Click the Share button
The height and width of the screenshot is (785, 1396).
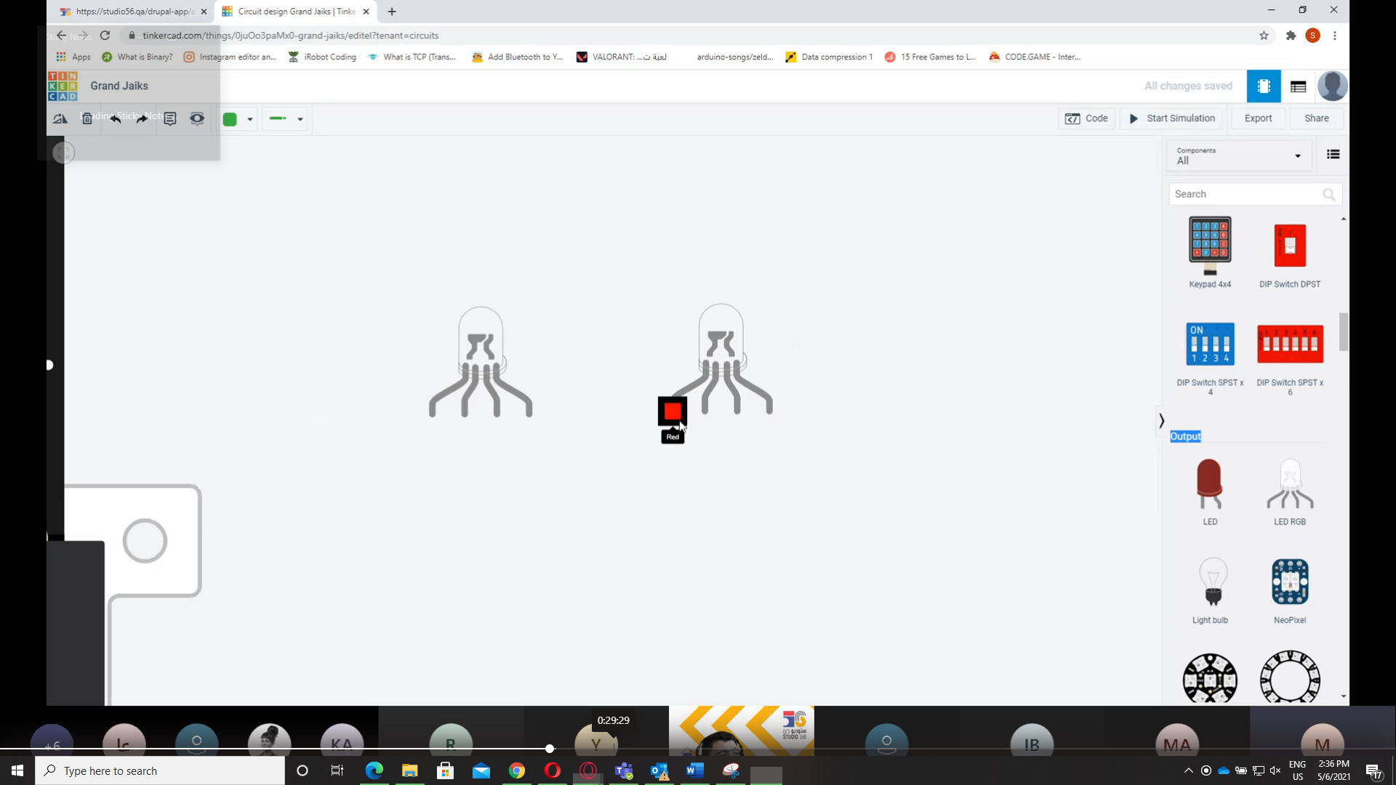click(x=1316, y=118)
